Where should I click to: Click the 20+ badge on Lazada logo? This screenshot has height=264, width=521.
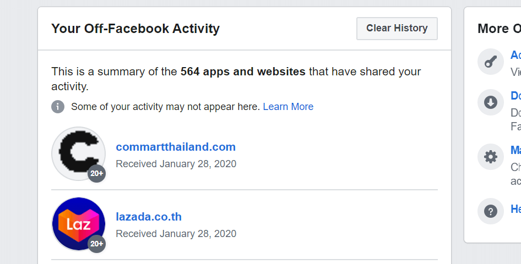click(x=97, y=244)
